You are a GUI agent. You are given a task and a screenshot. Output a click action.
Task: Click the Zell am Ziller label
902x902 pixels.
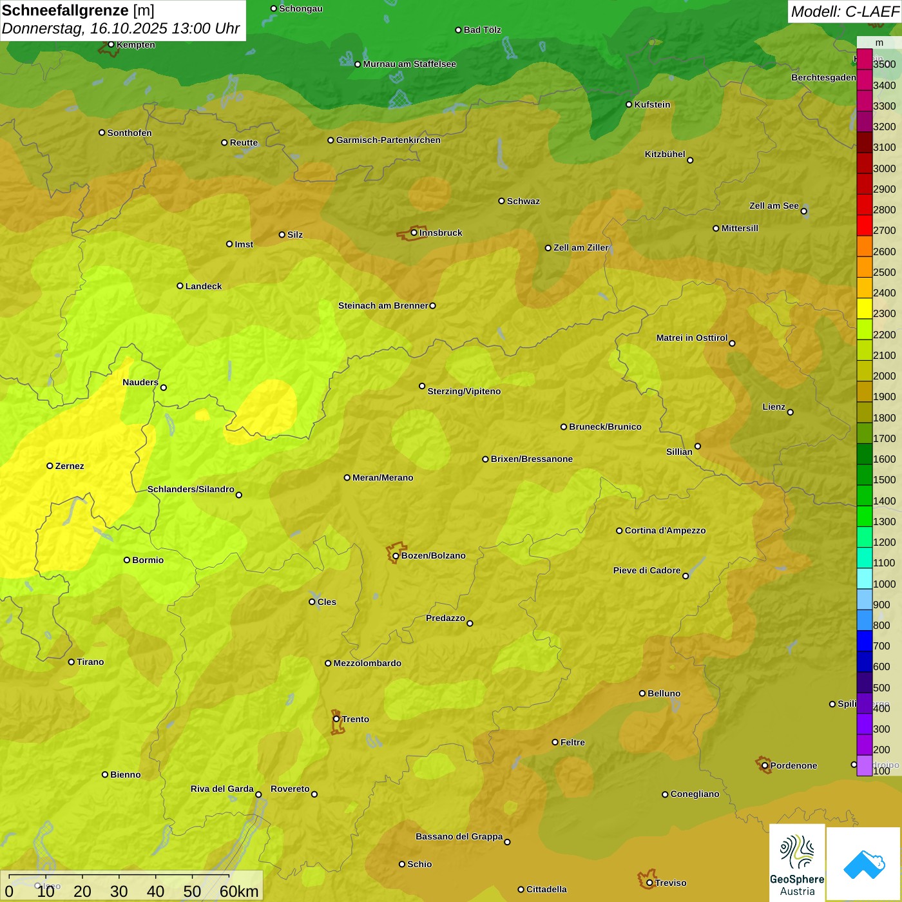pyautogui.click(x=581, y=247)
